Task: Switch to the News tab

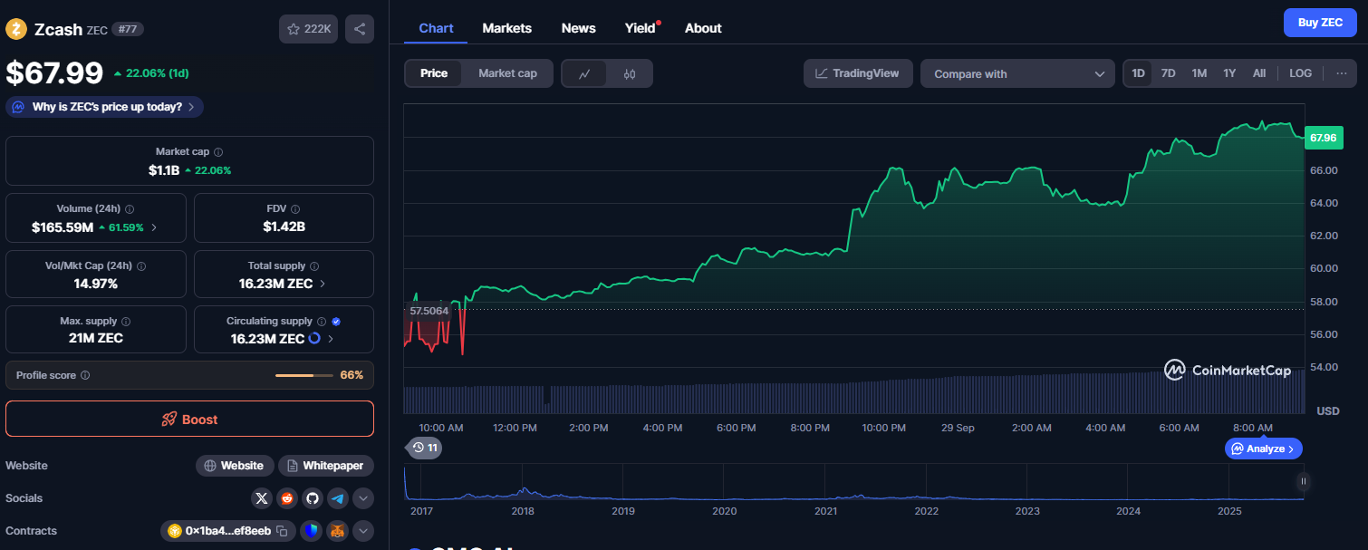Action: click(578, 28)
